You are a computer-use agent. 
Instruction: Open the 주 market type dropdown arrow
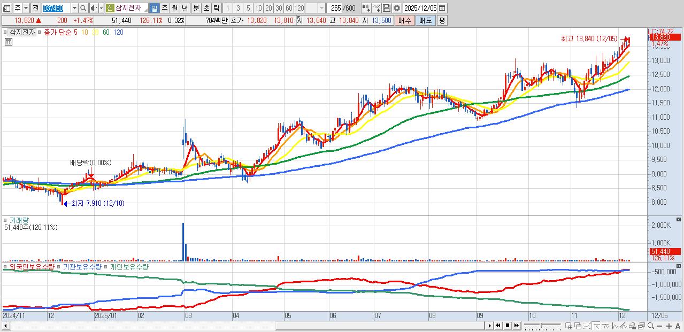(26, 8)
